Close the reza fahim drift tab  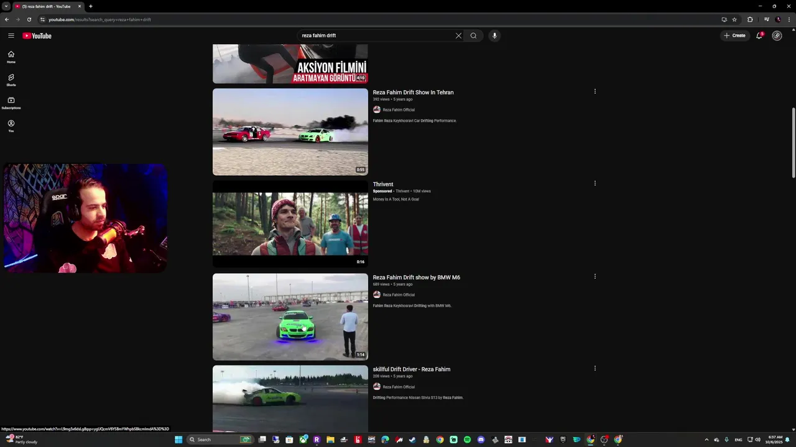pos(80,6)
